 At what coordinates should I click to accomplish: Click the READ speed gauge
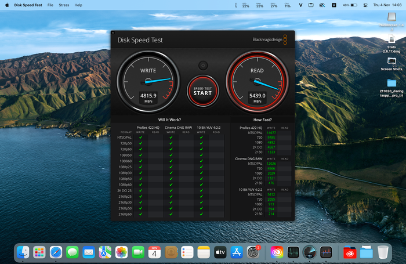pos(257,82)
